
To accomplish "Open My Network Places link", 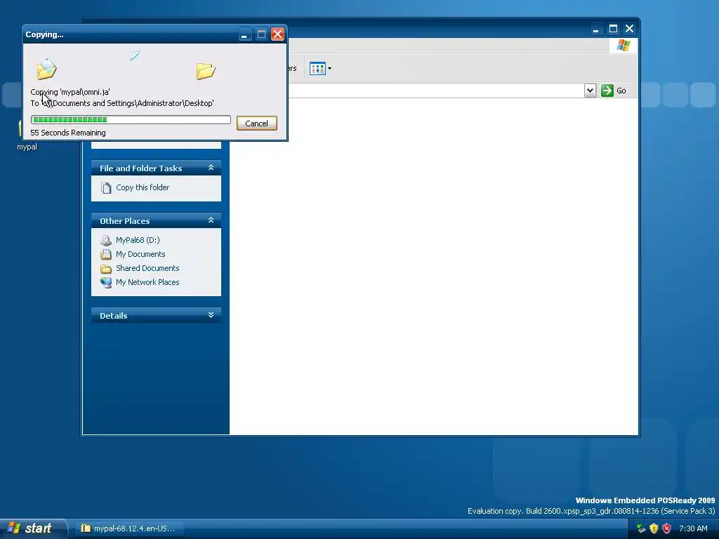I will click(x=147, y=282).
